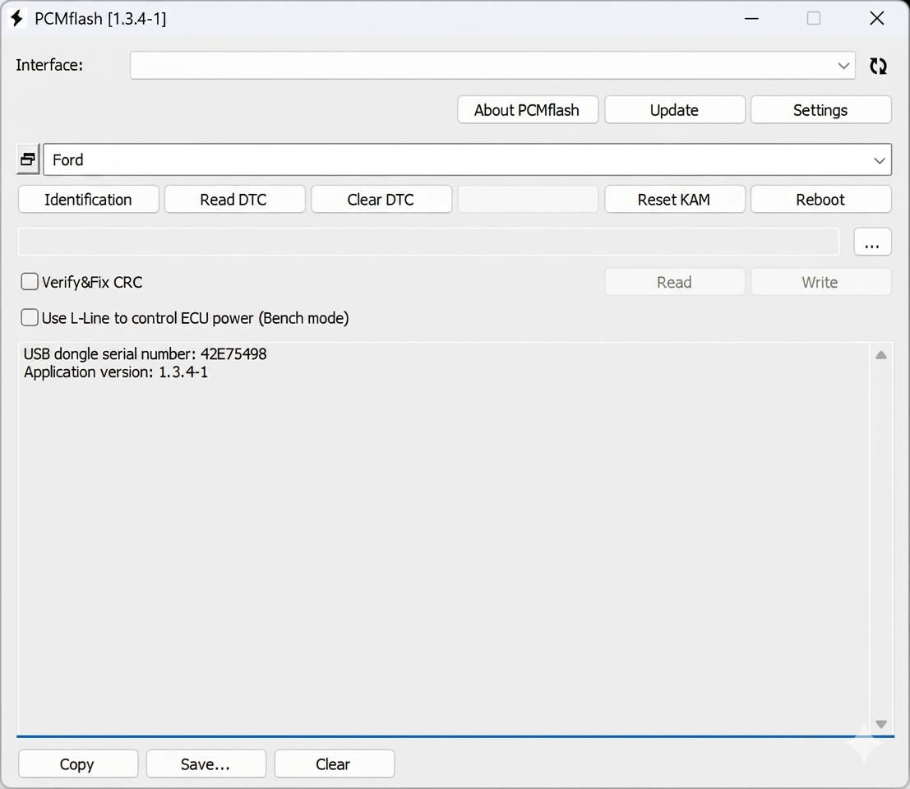910x789 pixels.
Task: Run ECU Identification
Action: click(x=88, y=199)
